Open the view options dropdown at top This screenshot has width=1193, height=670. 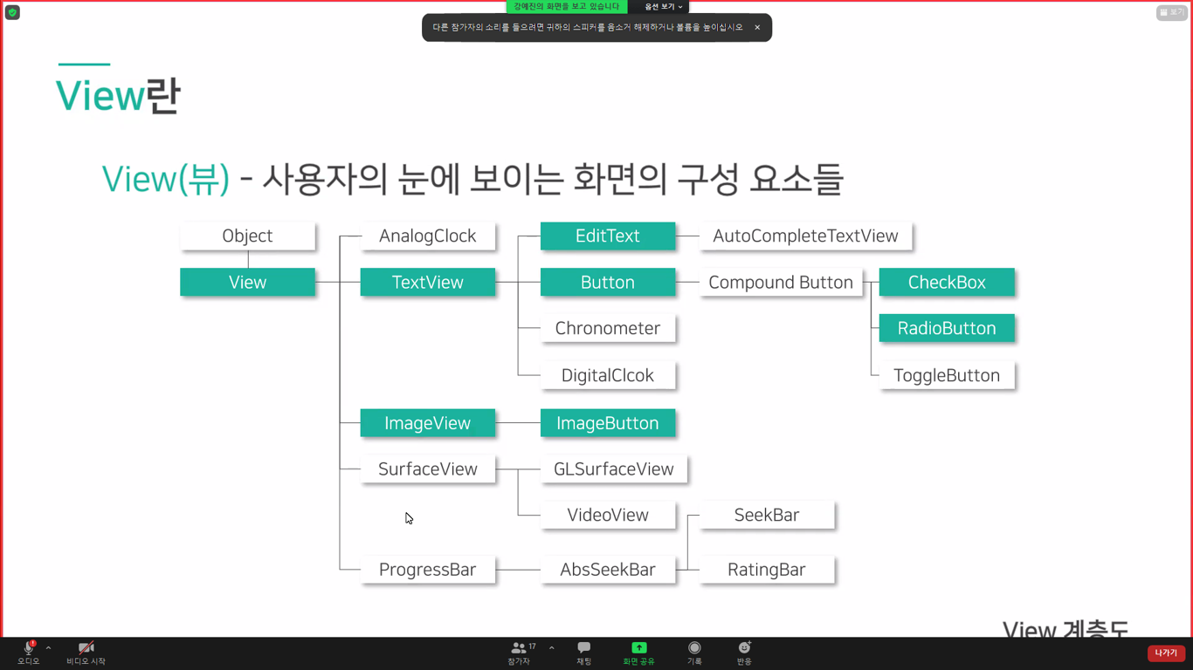pos(663,6)
